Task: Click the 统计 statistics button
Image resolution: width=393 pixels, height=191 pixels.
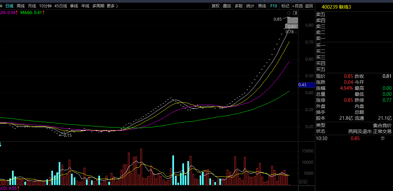Action: pyautogui.click(x=250, y=6)
